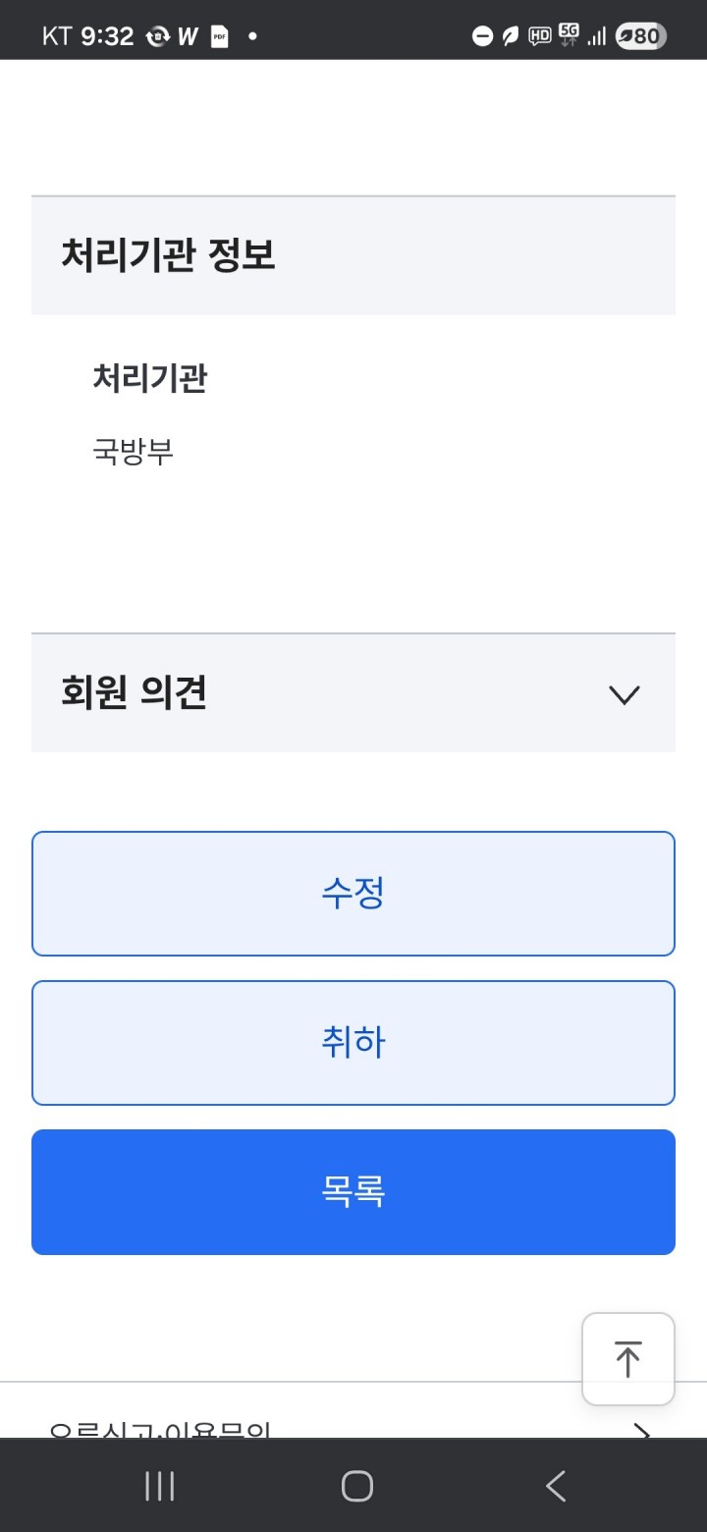
Task: Tap the PDF file notification icon
Action: (x=220, y=37)
